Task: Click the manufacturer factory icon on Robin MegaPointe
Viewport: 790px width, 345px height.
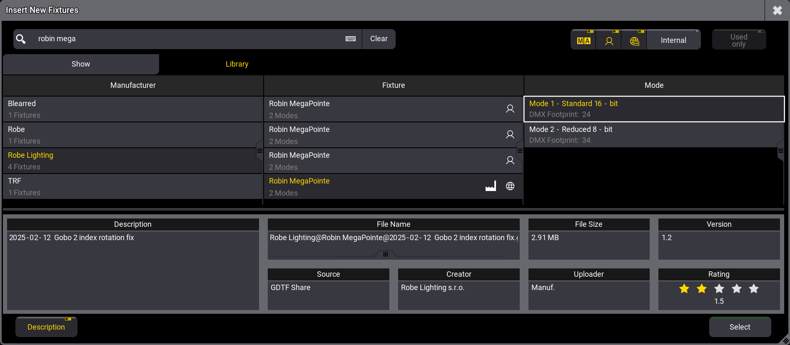Action: [x=491, y=186]
